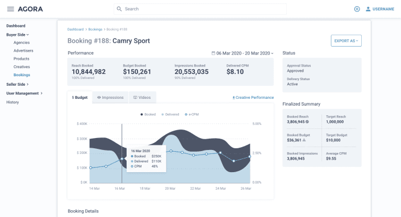Click the Average CPM value $9.55

[331, 158]
